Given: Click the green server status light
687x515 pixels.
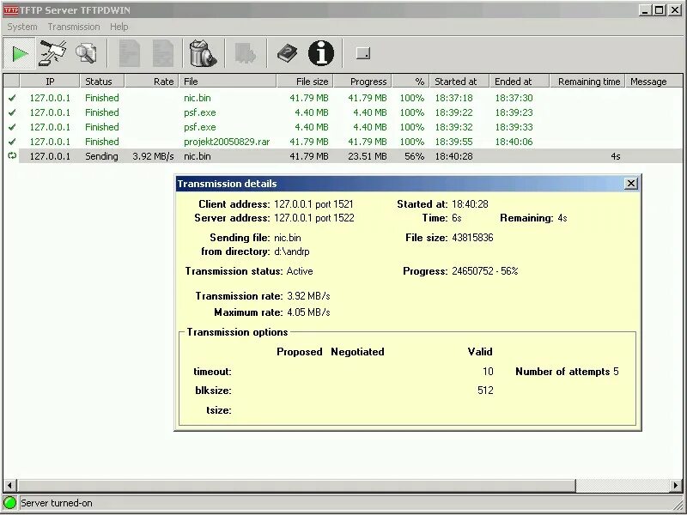Looking at the screenshot, I should [9, 503].
